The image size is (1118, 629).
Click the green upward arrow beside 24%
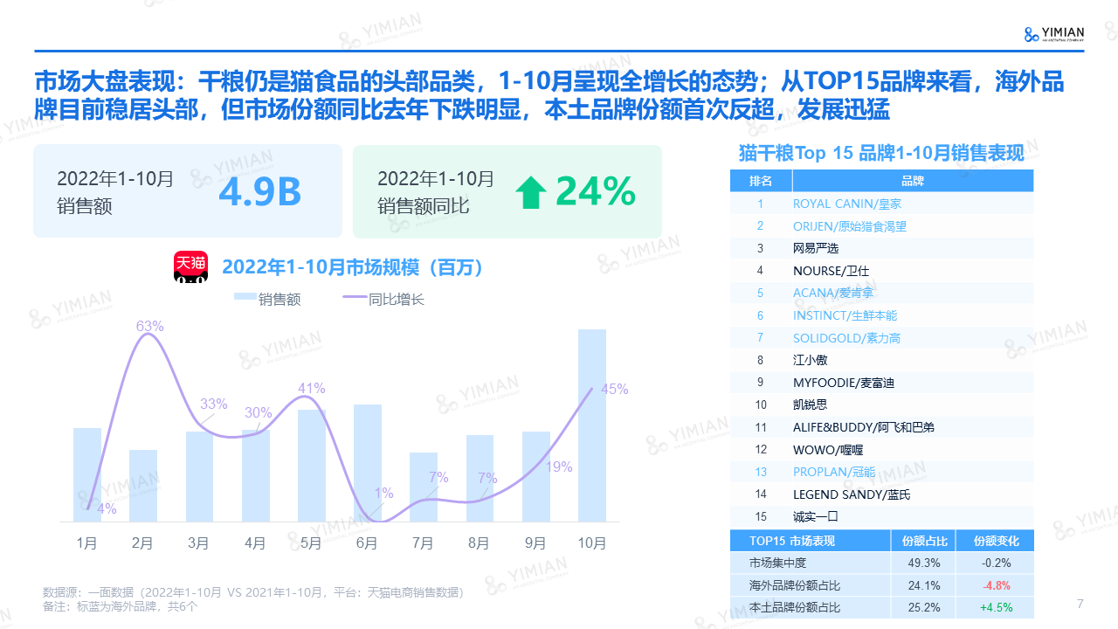(x=530, y=192)
